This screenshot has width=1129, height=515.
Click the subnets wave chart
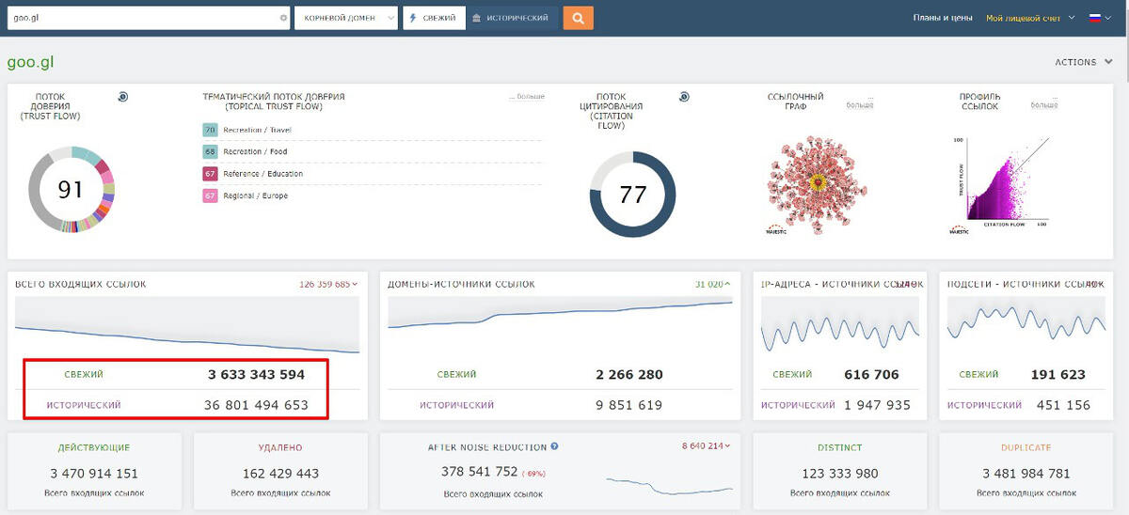tap(1026, 325)
